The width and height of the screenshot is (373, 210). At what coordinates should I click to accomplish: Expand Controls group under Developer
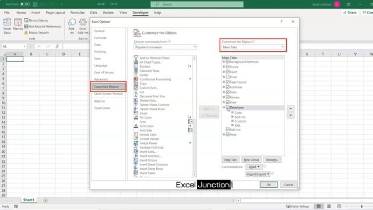pos(233,121)
